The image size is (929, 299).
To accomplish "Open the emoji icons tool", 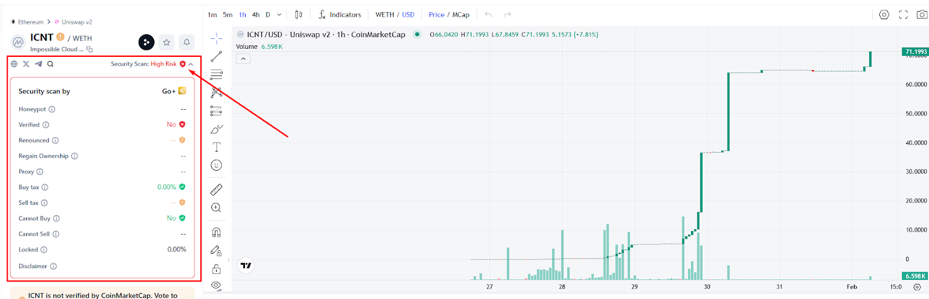I will (217, 165).
